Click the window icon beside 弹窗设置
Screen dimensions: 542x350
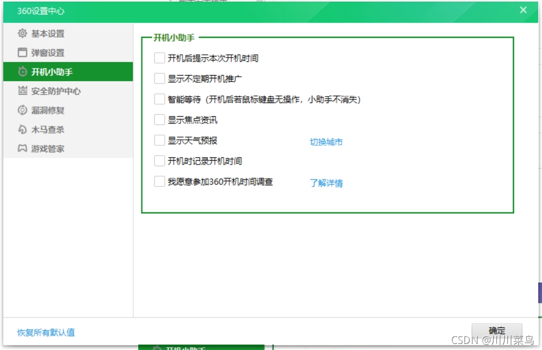pyautogui.click(x=22, y=53)
